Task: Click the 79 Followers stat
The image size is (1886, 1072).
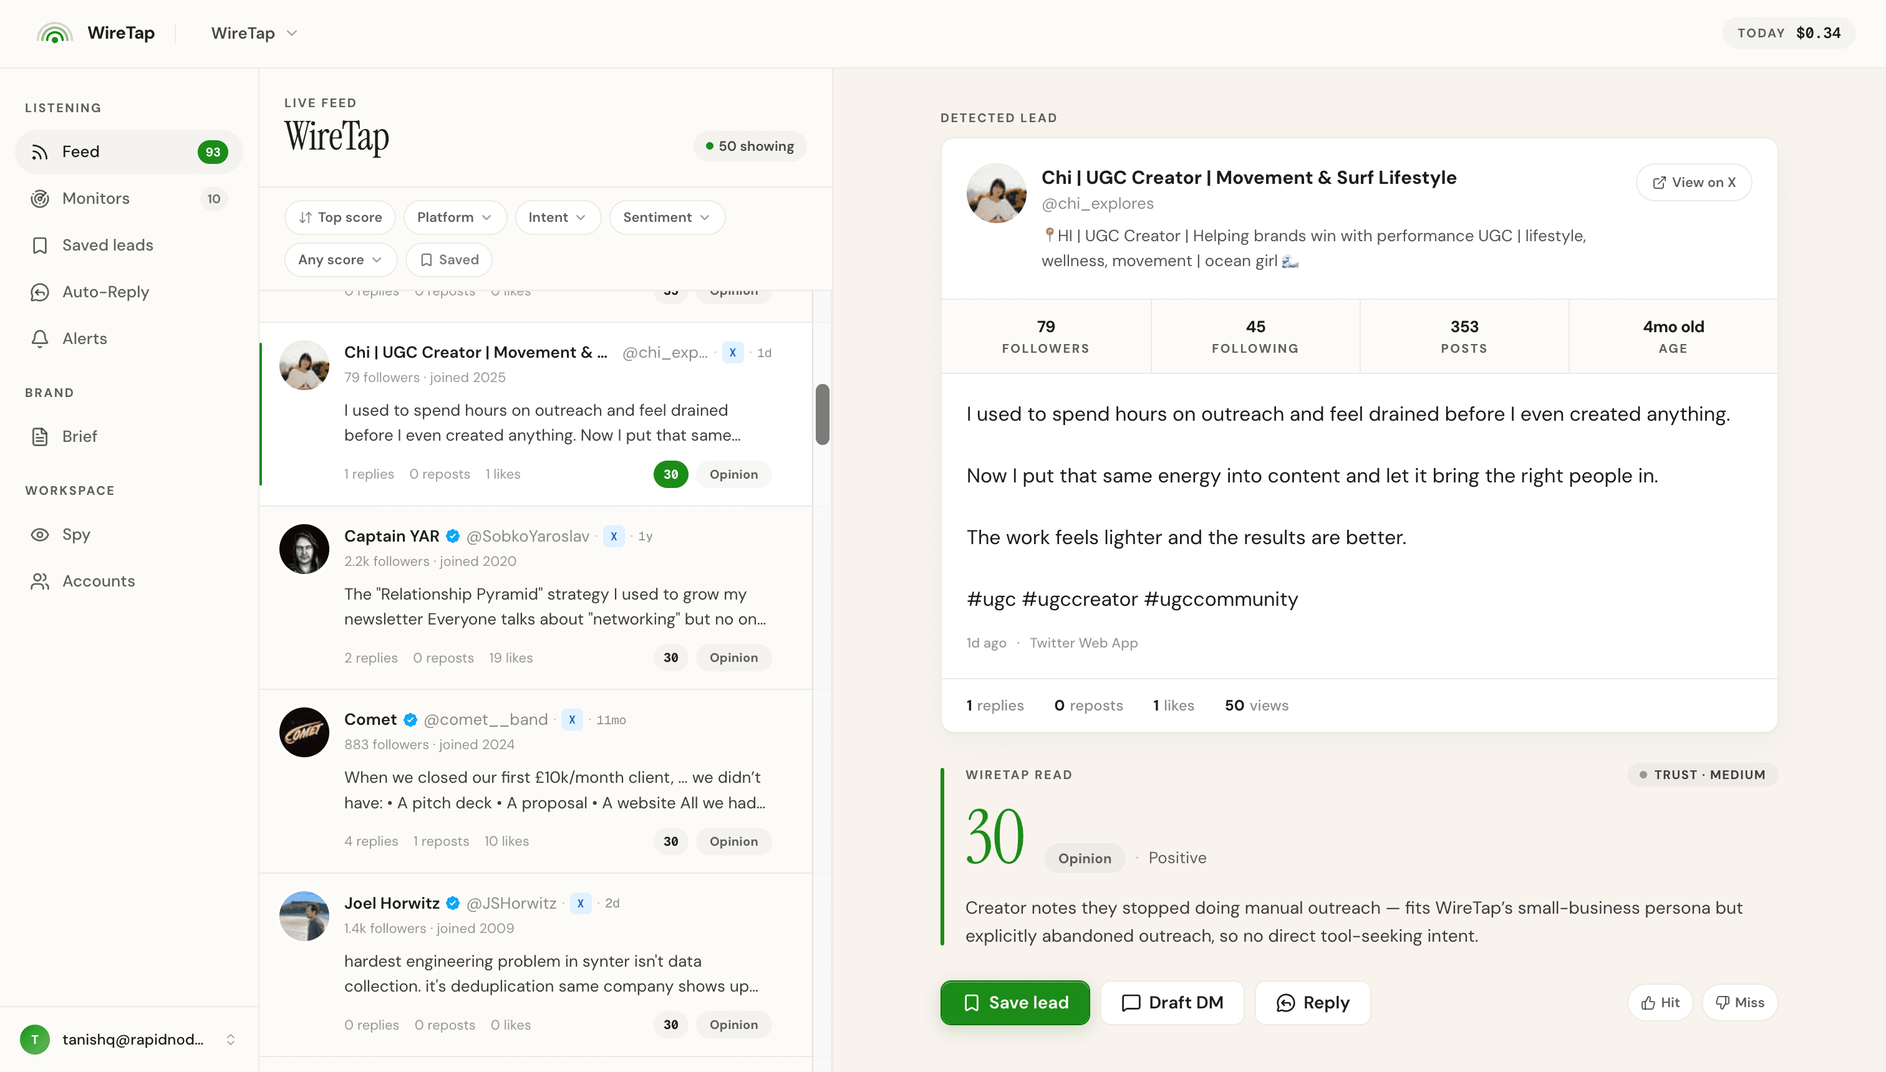Action: (x=1045, y=337)
